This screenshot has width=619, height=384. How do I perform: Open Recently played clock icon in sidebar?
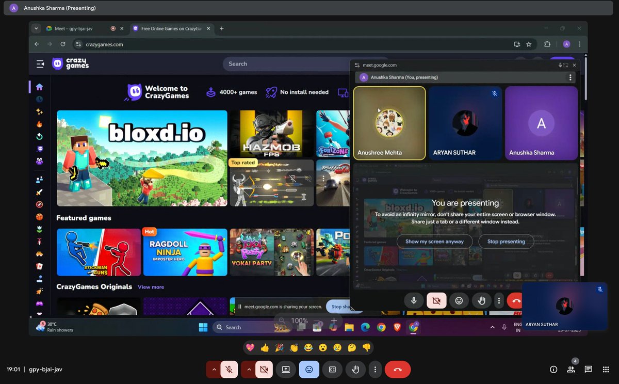pyautogui.click(x=39, y=99)
